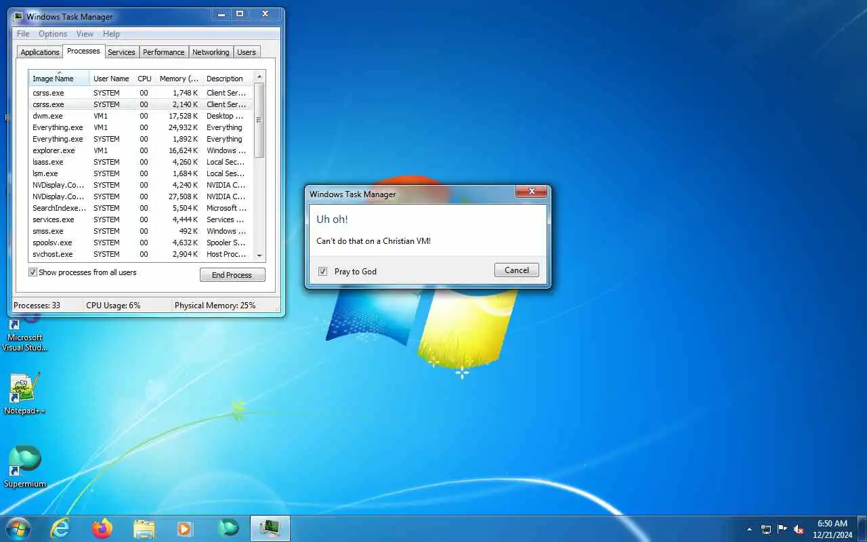Select Everything.exe run by SYSTEM
Image resolution: width=867 pixels, height=542 pixels.
point(141,139)
